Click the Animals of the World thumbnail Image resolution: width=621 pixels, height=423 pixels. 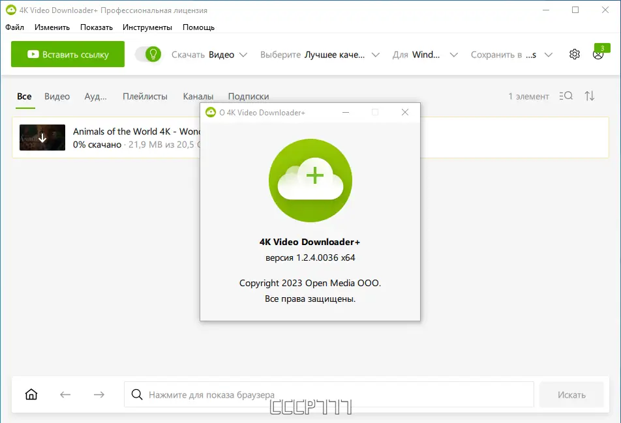pos(42,138)
